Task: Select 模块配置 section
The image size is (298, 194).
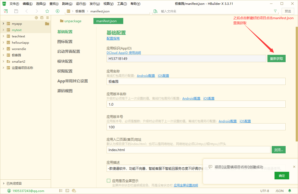Action: (x=65, y=61)
